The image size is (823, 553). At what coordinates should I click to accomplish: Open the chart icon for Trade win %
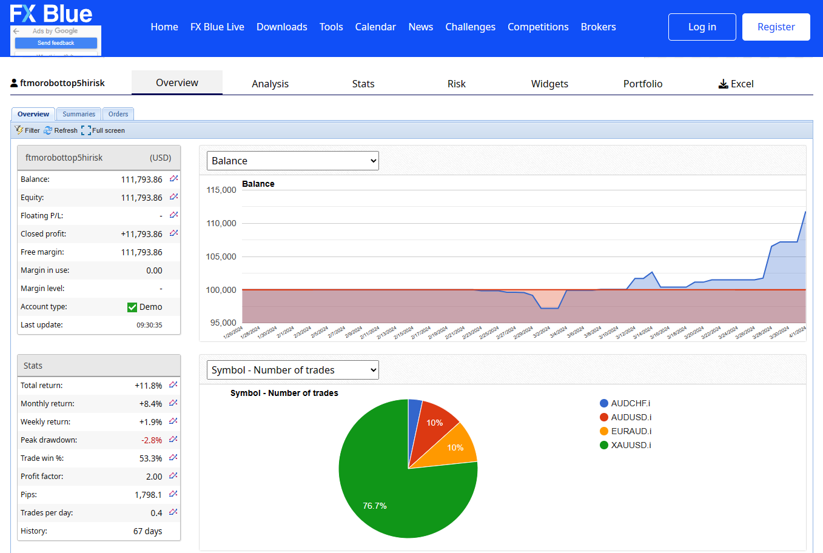(x=173, y=458)
